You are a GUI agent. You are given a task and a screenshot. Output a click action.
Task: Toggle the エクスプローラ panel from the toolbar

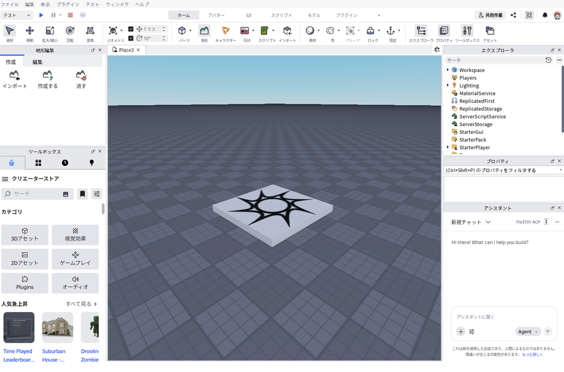(421, 34)
